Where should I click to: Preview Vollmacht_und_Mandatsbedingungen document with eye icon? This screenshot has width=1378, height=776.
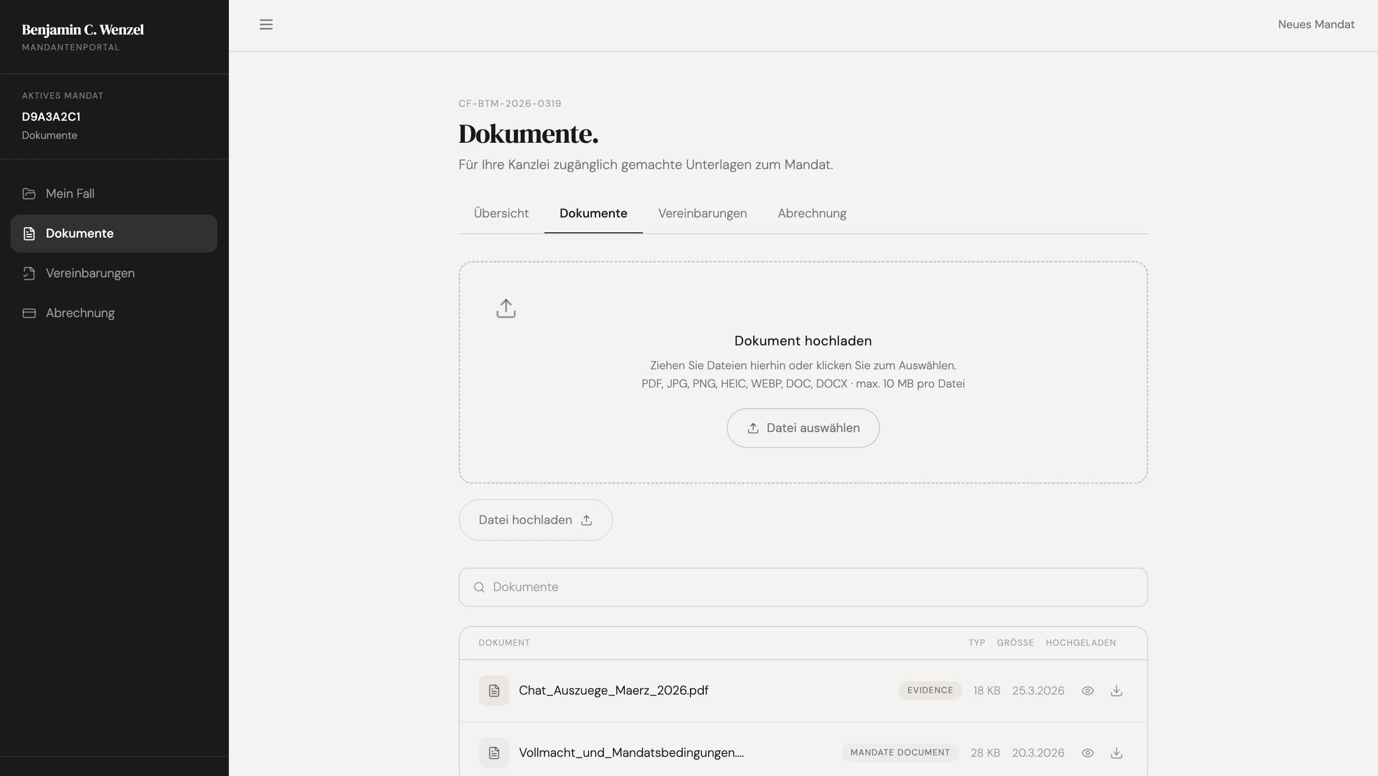[1087, 753]
